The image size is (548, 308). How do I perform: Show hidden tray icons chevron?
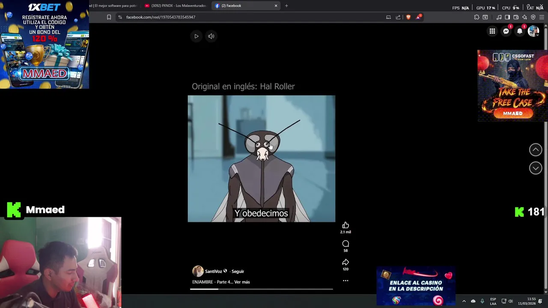[x=464, y=301]
